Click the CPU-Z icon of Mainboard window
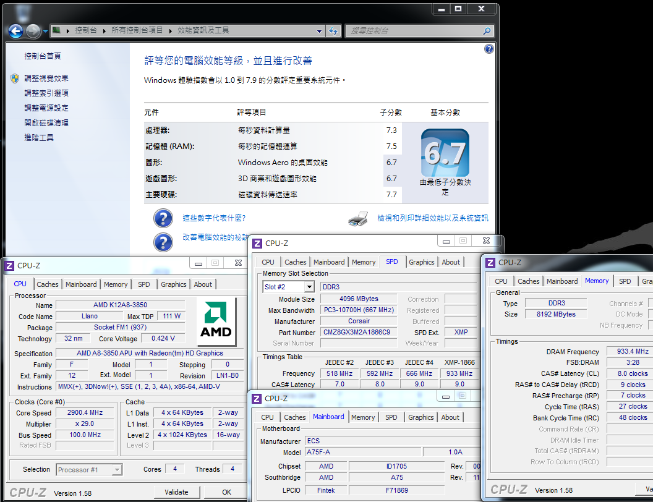653x502 pixels. (257, 398)
